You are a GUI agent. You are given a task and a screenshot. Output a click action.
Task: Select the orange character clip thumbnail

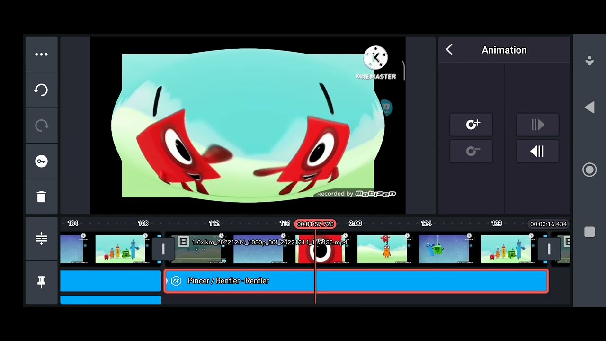click(x=382, y=249)
